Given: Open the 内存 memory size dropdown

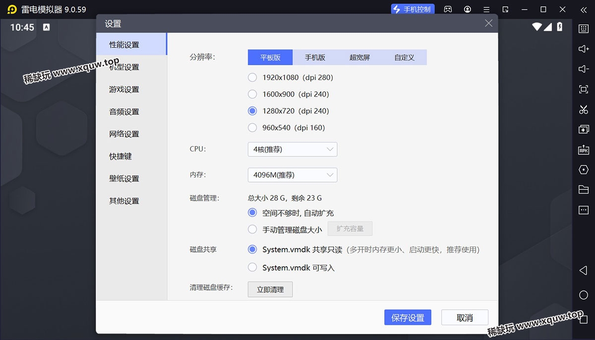Looking at the screenshot, I should click(292, 175).
